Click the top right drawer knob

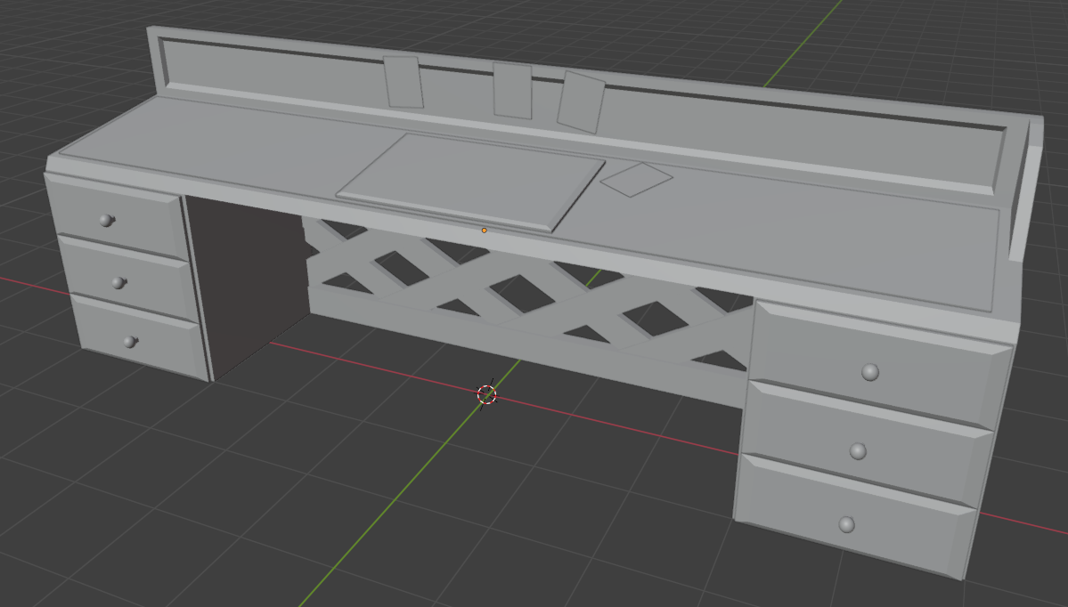point(870,371)
